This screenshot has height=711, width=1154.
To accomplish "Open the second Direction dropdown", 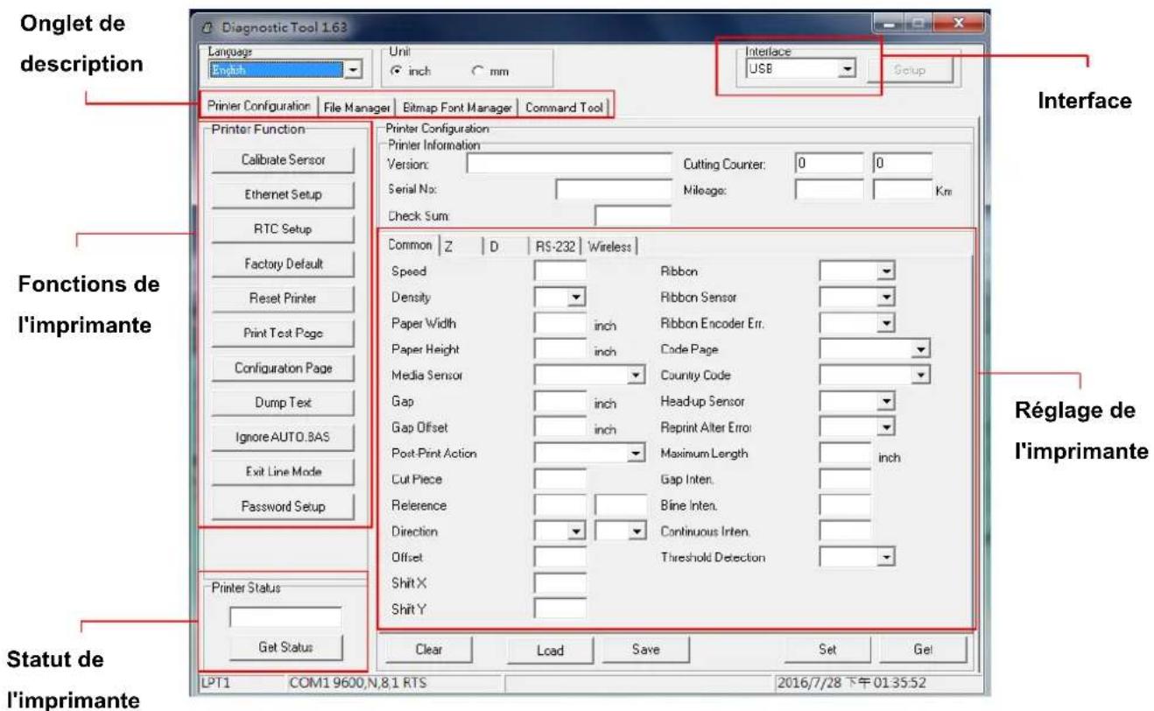I will (x=619, y=531).
